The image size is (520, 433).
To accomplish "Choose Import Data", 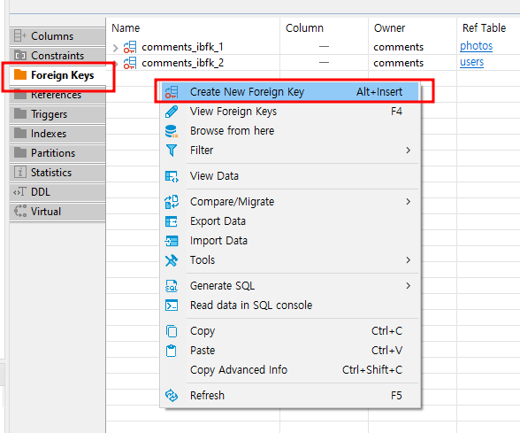I will tap(290, 241).
